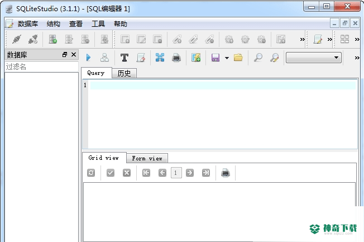Open the 数据库 menu
This screenshot has height=242, width=364.
pos(28,23)
